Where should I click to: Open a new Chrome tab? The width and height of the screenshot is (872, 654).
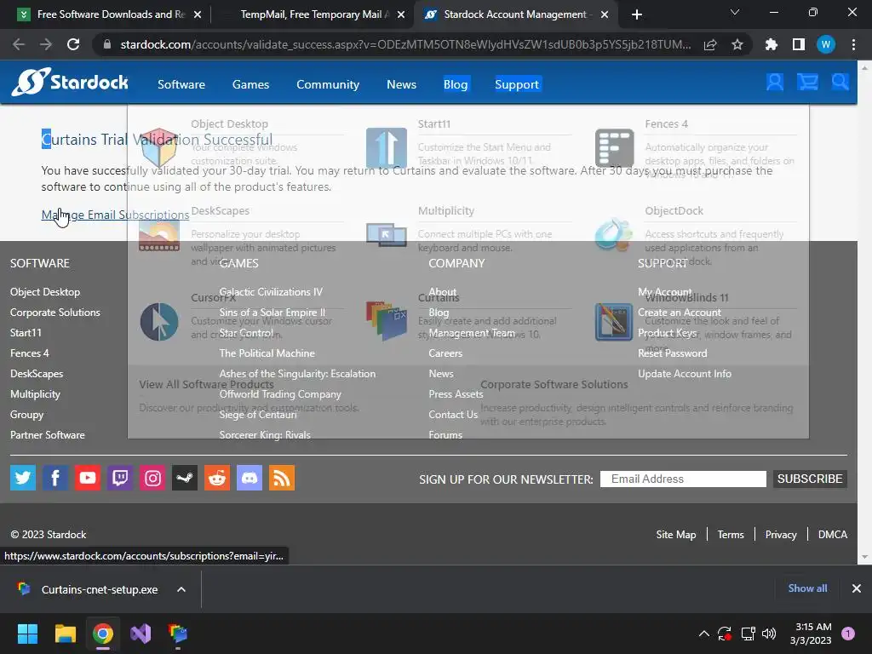point(637,14)
